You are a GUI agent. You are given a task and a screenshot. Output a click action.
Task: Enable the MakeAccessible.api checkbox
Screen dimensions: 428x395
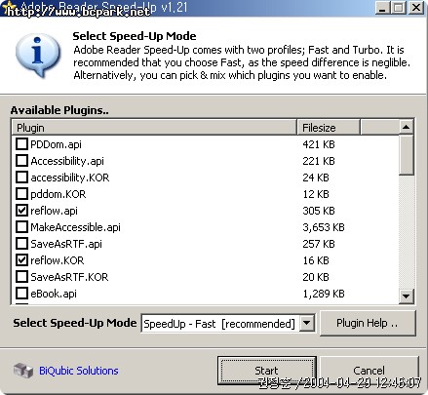[21, 227]
